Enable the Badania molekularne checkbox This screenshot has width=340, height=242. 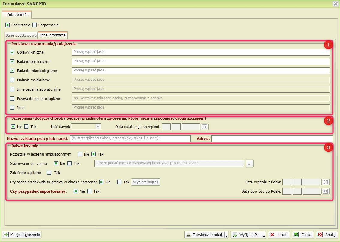12,80
